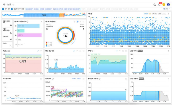The image size is (173, 106).
Task: Click the first faded icon in 액티브 트랜잭션 header
Action: tap(75, 22)
